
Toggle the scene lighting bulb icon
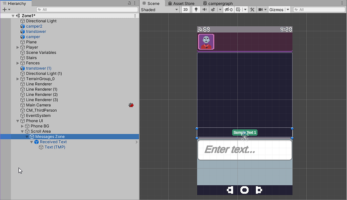click(x=196, y=9)
